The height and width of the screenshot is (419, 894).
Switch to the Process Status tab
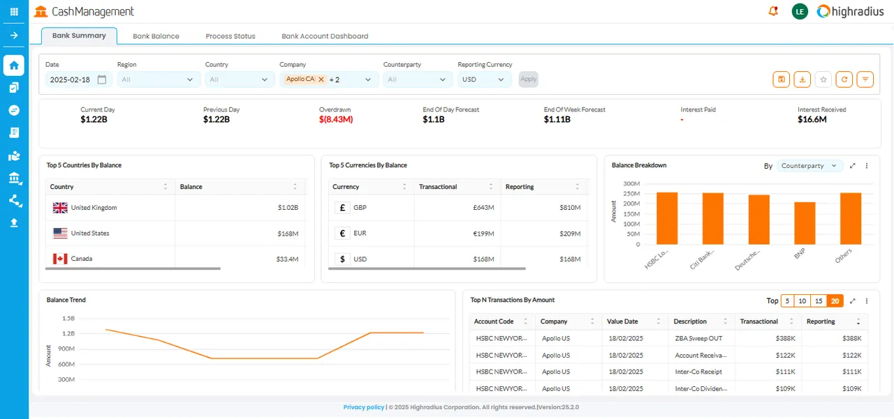(x=230, y=36)
